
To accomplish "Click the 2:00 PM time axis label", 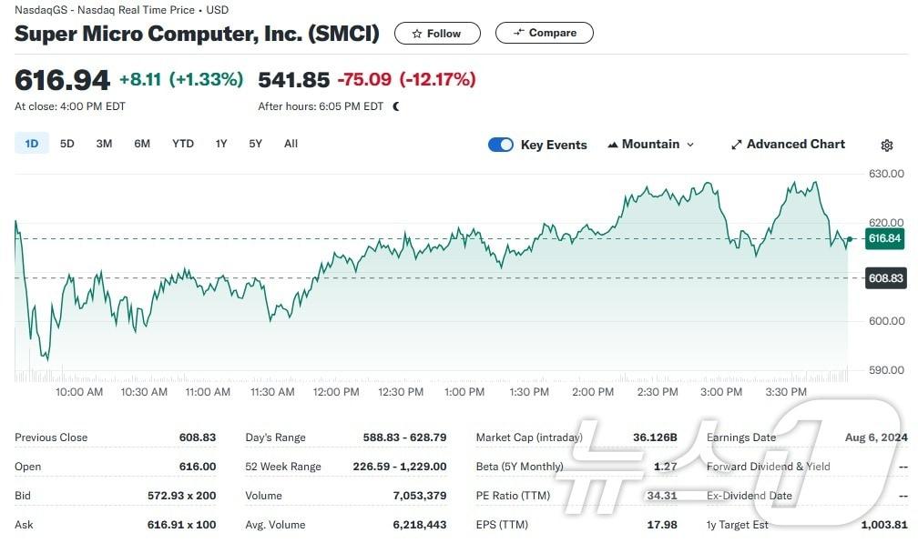I will click(x=593, y=392).
